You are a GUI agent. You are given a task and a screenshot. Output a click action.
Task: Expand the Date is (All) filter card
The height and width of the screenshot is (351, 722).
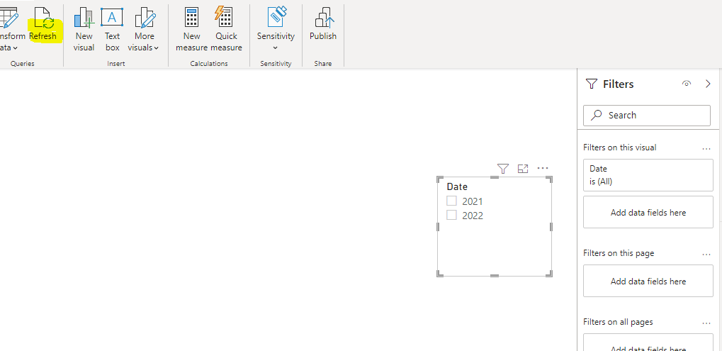point(648,175)
